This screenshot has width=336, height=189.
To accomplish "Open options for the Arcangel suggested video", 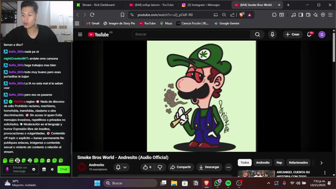I will click(x=325, y=173).
